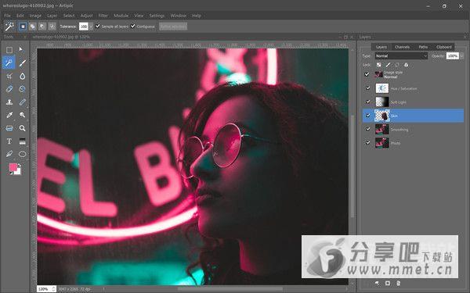Open the Tolerance value dropdown arrow
Image resolution: width=470 pixels, height=293 pixels.
91,27
